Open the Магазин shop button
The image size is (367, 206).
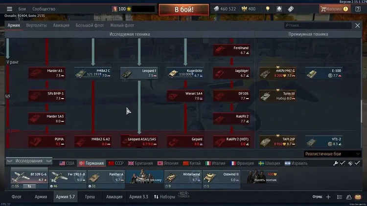335,9
